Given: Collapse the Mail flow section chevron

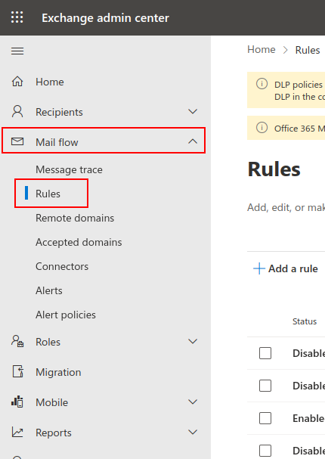Looking at the screenshot, I should pyautogui.click(x=193, y=141).
